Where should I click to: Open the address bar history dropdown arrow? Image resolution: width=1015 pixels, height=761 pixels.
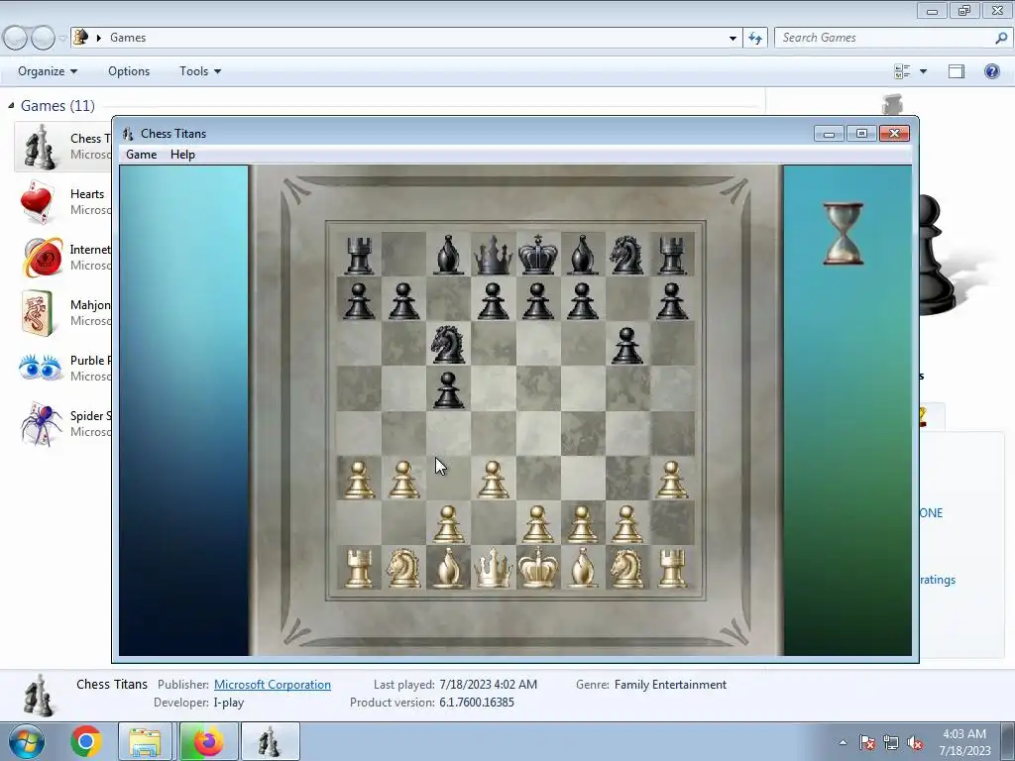click(x=733, y=39)
